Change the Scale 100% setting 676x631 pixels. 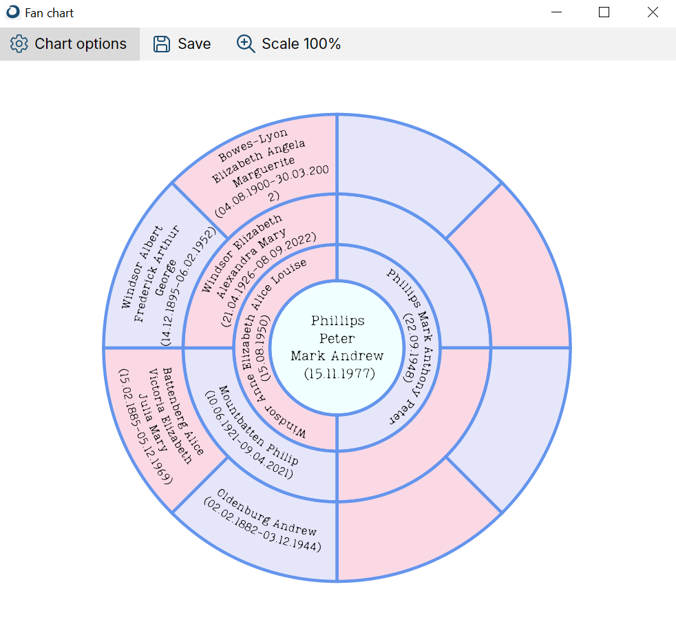289,44
